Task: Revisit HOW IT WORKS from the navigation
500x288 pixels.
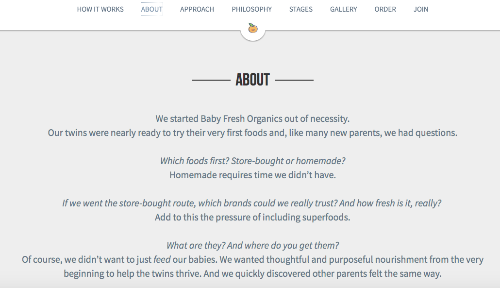Action: pyautogui.click(x=100, y=9)
